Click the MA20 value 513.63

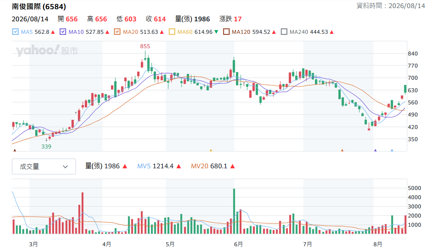pyautogui.click(x=149, y=32)
